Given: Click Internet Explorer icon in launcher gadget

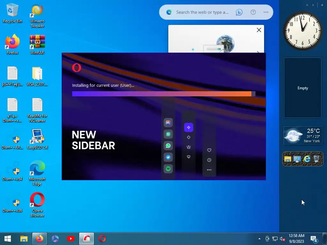Looking at the screenshot, I should point(307,159).
